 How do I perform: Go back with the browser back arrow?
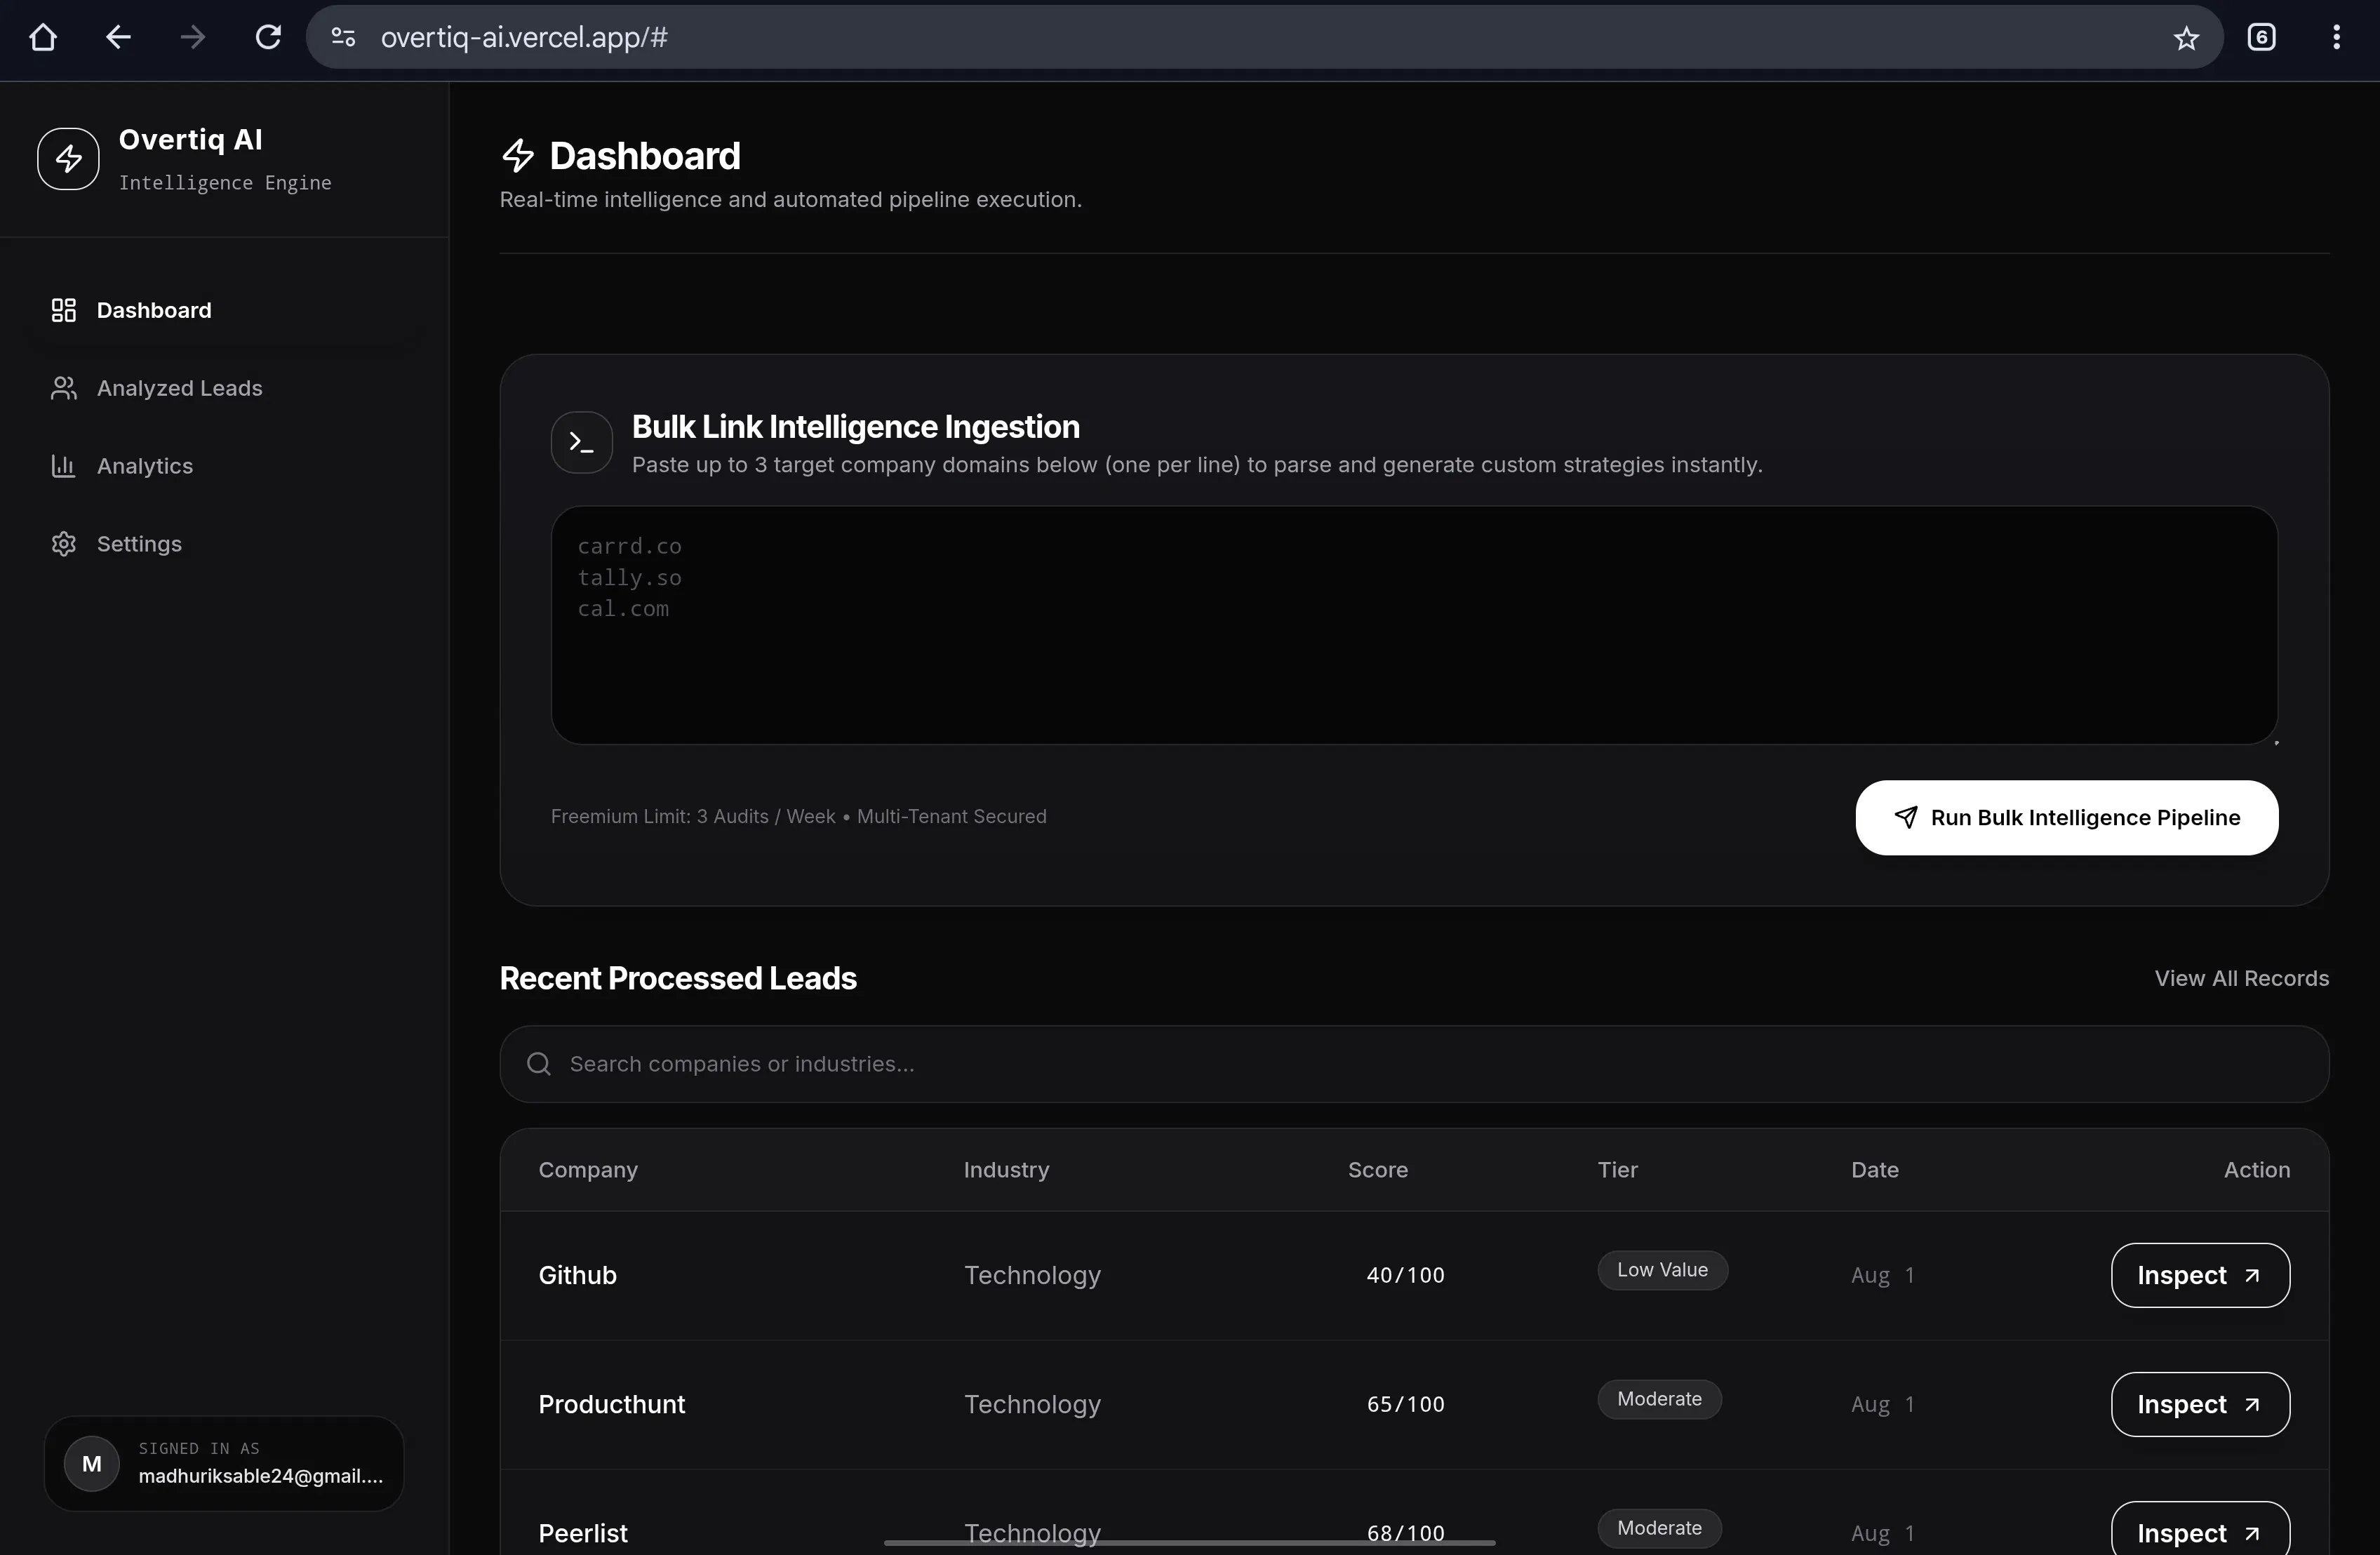pyautogui.click(x=118, y=37)
